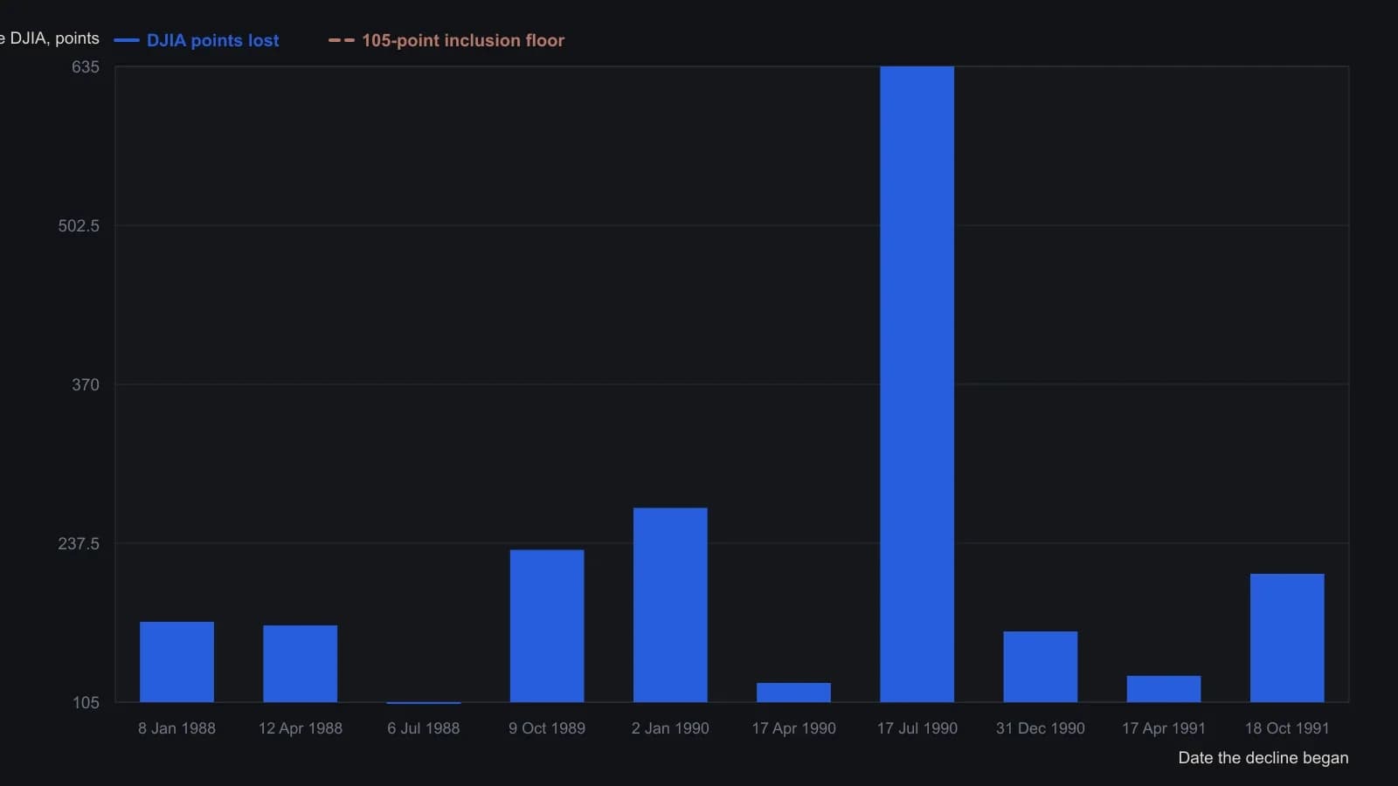
Task: Select the tallest bar for 17 Jul 1990
Action: click(917, 384)
